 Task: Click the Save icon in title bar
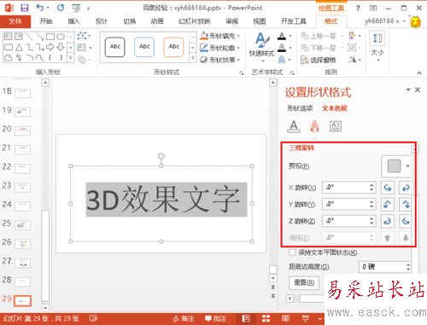click(x=25, y=8)
